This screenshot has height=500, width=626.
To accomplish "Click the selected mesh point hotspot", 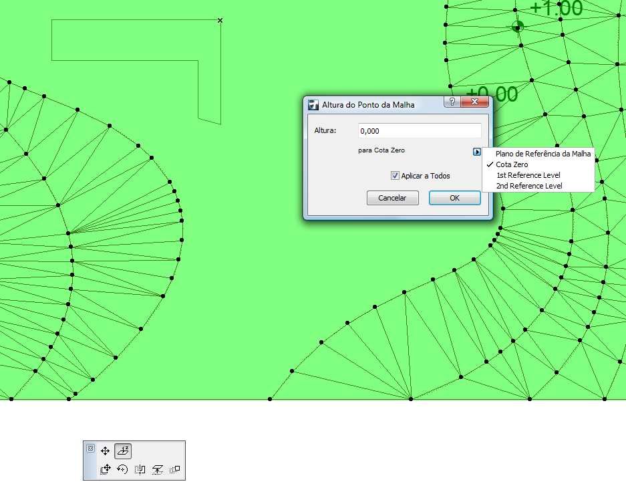I will click(517, 27).
